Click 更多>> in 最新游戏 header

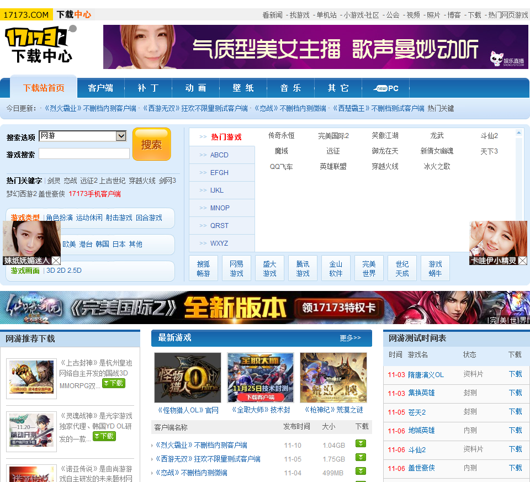(350, 338)
